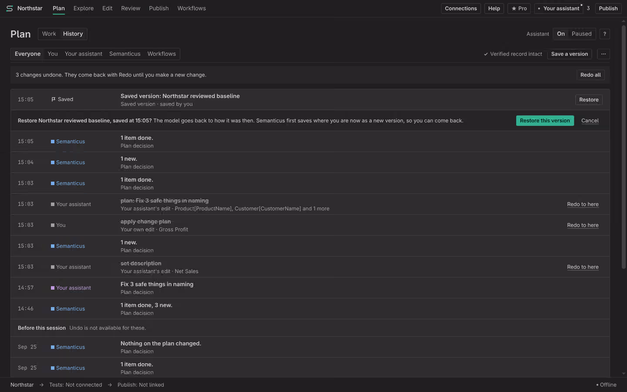The height and width of the screenshot is (392, 627).
Task: Select the Semanticus history filter
Action: click(x=125, y=54)
